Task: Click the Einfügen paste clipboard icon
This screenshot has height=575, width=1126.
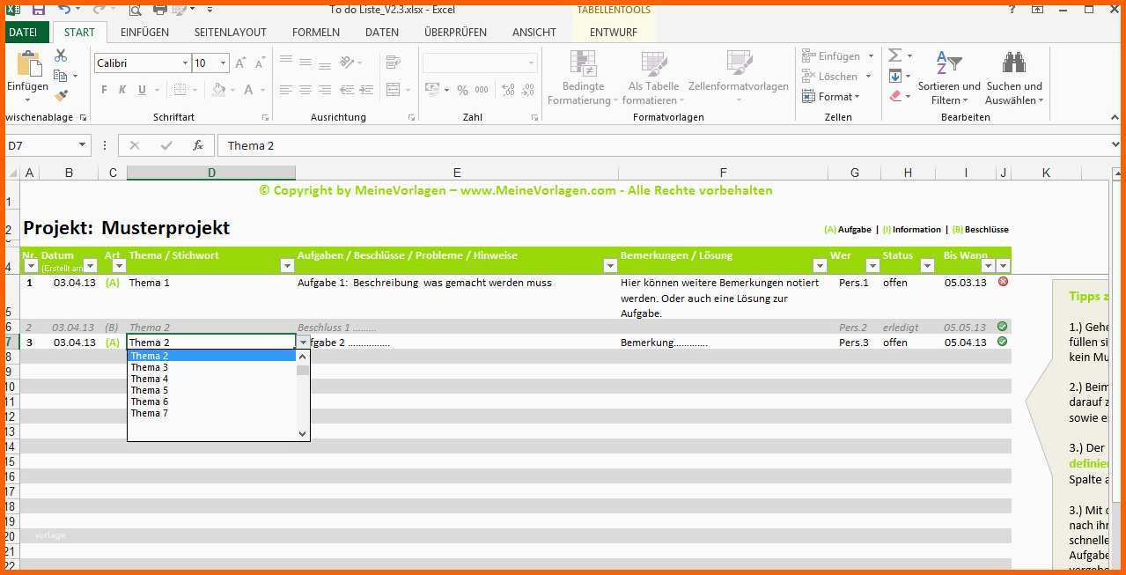Action: (x=28, y=64)
